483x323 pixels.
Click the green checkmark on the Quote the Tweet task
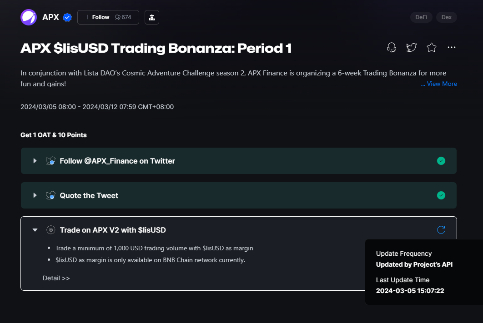point(441,195)
